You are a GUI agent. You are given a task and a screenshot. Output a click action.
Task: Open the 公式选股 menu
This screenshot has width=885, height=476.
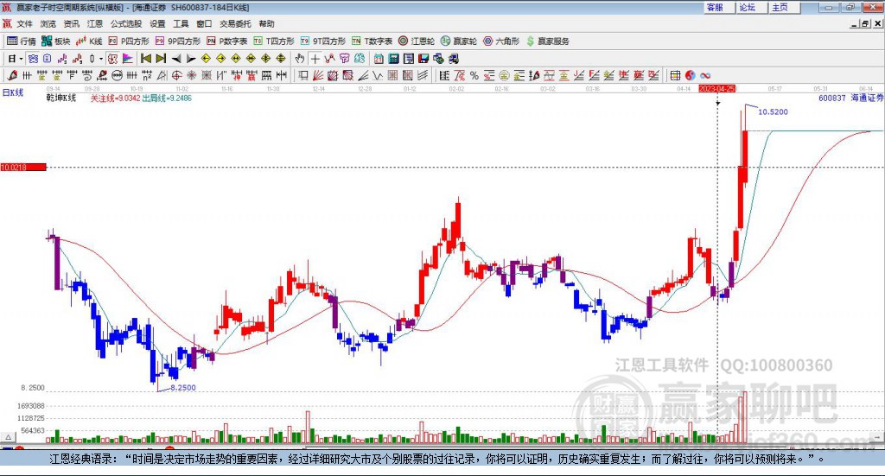click(x=126, y=23)
